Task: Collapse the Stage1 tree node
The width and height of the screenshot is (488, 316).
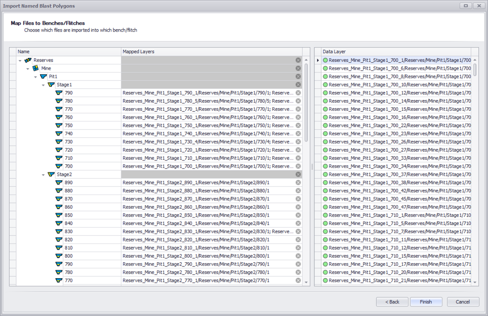Action: click(x=43, y=85)
